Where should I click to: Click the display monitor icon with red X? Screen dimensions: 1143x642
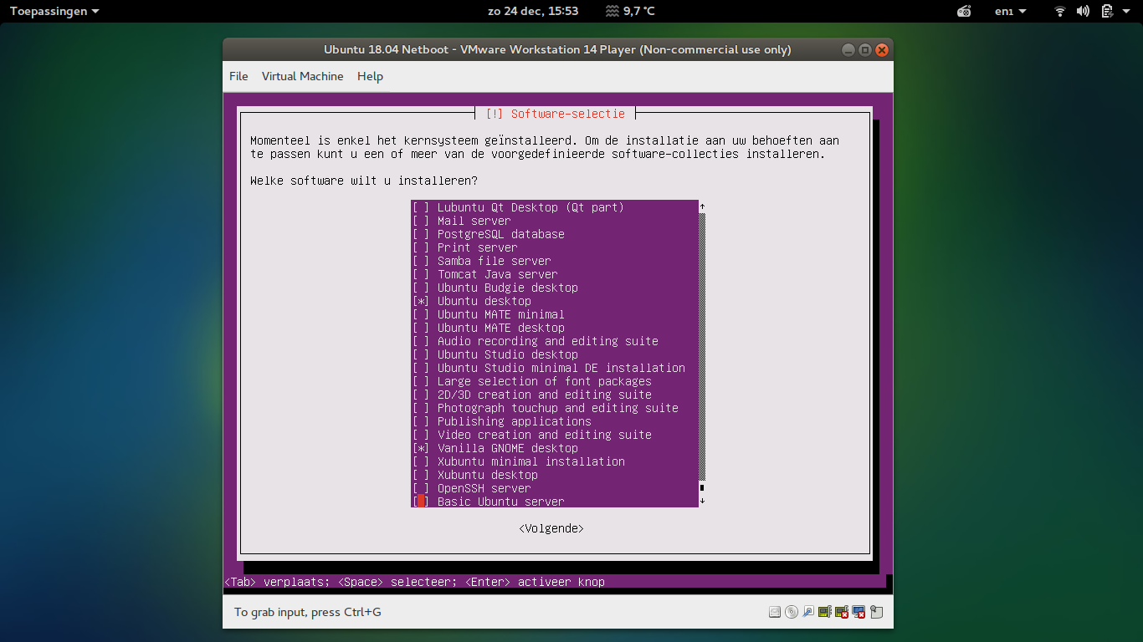coord(859,612)
